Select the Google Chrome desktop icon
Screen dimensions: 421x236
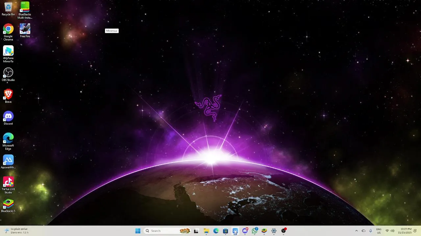[x=8, y=32]
